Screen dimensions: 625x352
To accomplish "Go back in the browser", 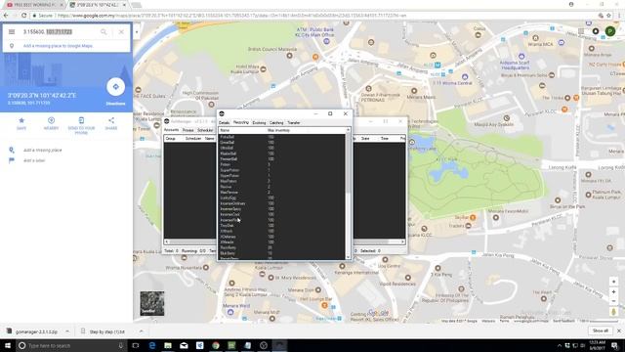I will click(x=6, y=16).
